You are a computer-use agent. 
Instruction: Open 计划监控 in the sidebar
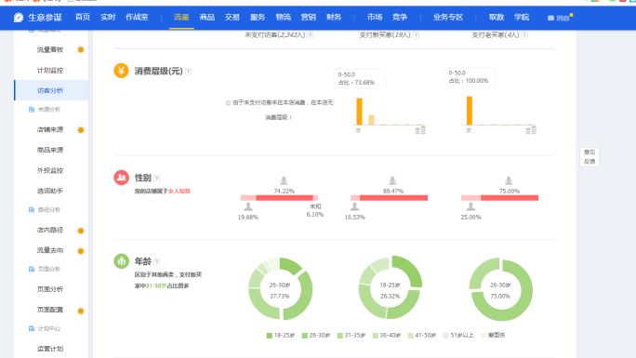tap(50, 70)
